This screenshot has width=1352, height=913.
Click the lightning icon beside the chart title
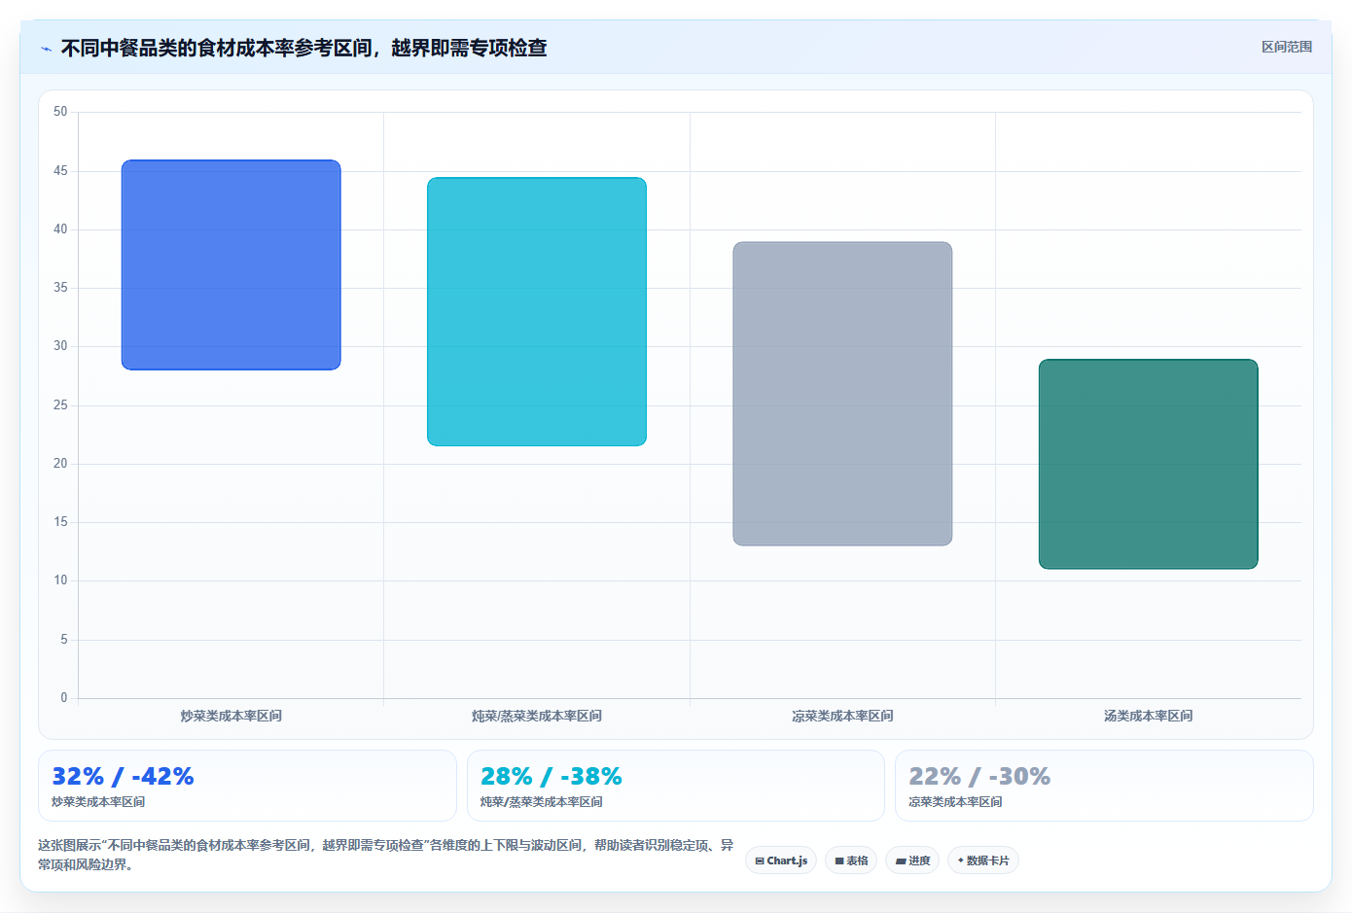(x=46, y=49)
